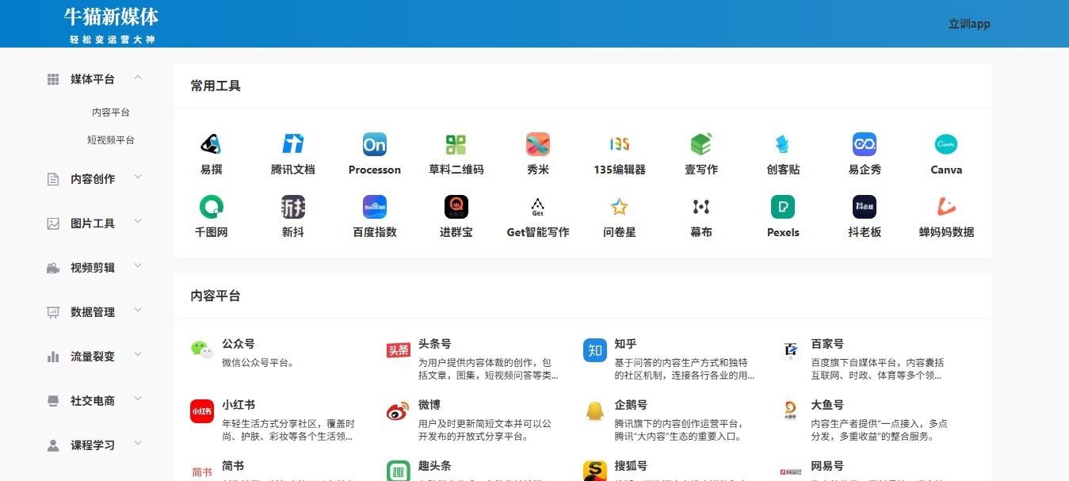Click the 头条号 red logo
Image resolution: width=1069 pixels, height=481 pixels.
click(399, 349)
